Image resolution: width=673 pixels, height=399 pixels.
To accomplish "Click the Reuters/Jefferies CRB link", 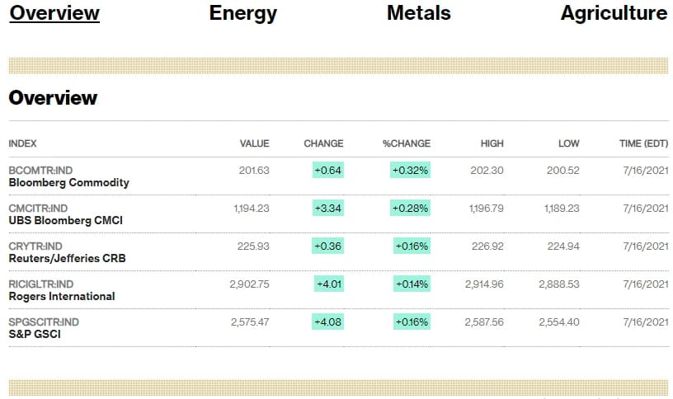I will click(x=67, y=258).
